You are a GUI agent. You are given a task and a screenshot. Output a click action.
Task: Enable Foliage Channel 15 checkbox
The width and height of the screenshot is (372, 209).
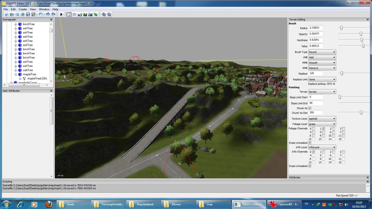point(344,139)
